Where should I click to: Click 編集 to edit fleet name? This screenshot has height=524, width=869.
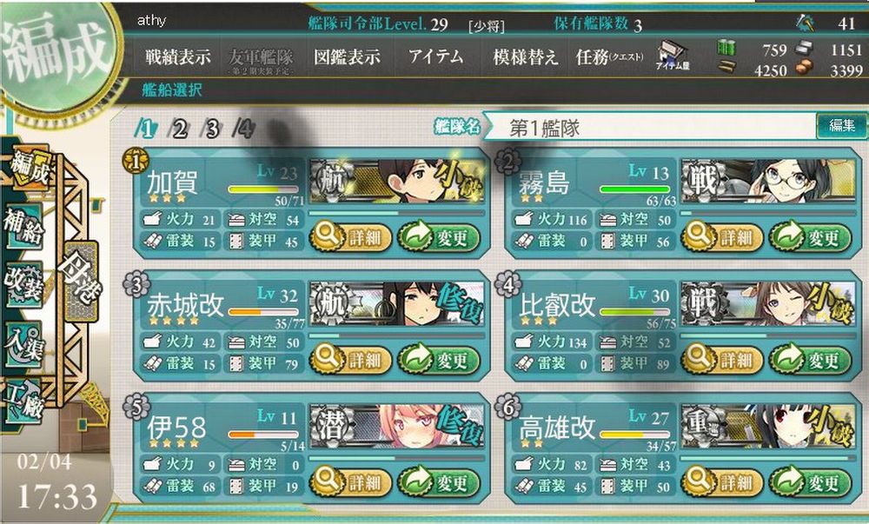click(x=842, y=125)
